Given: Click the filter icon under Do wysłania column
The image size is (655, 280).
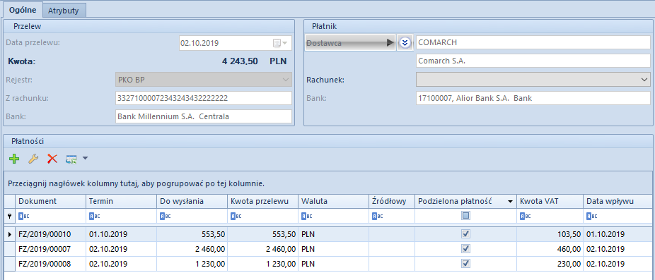Looking at the screenshot, I should coord(165,216).
